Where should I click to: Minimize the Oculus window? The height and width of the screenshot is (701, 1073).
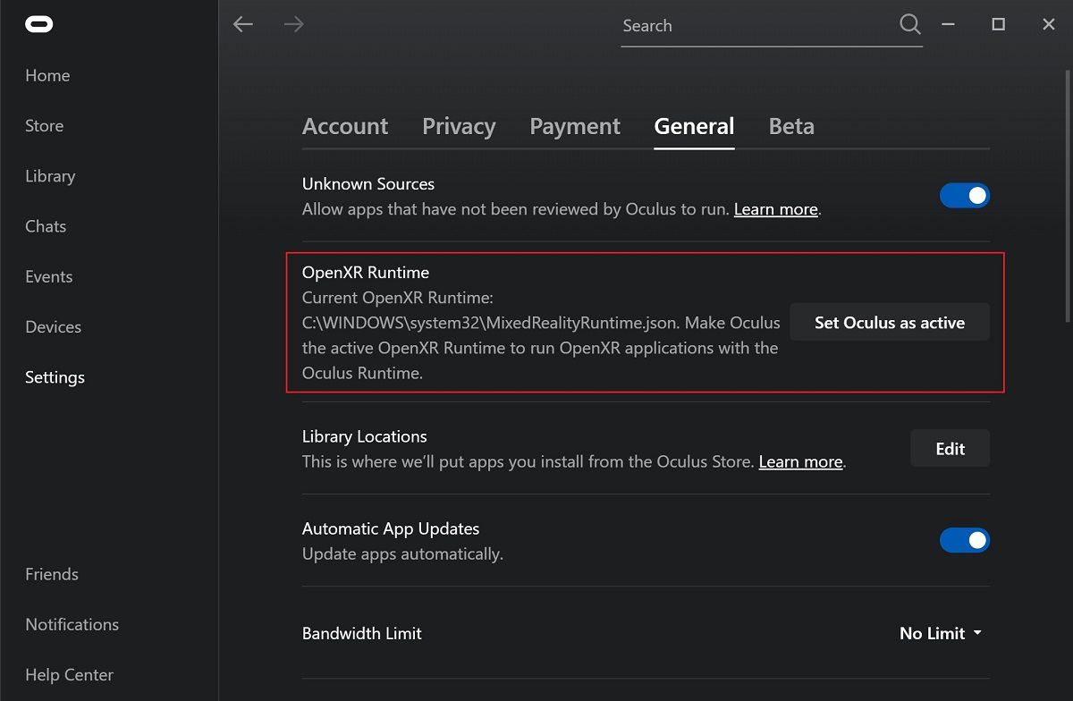pos(948,25)
